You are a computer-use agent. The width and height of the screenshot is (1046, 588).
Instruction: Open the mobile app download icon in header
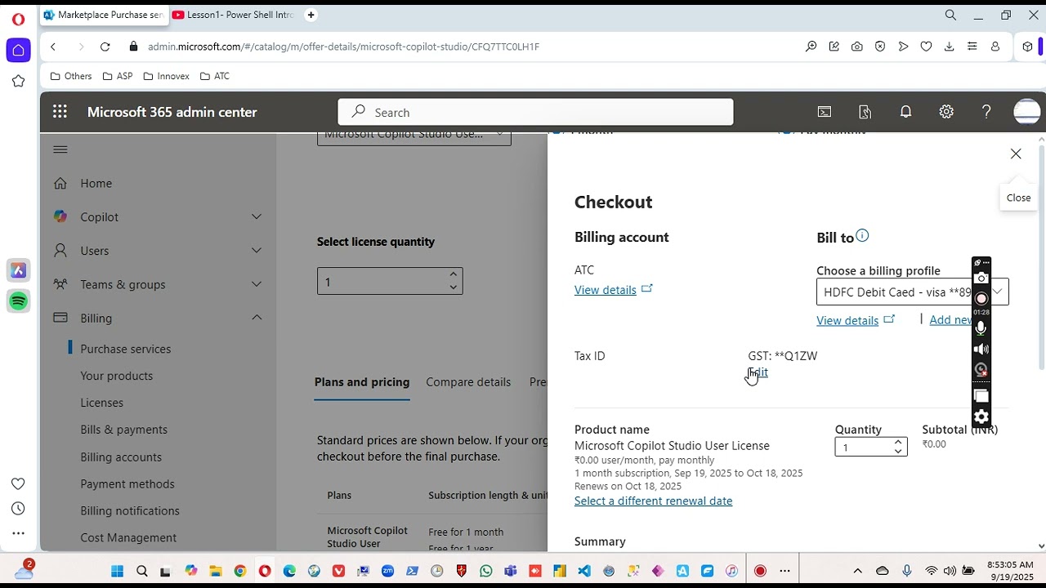click(x=865, y=112)
